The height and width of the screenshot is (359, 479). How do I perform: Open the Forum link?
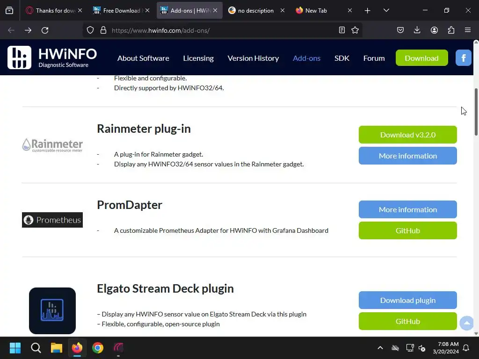pos(374,58)
